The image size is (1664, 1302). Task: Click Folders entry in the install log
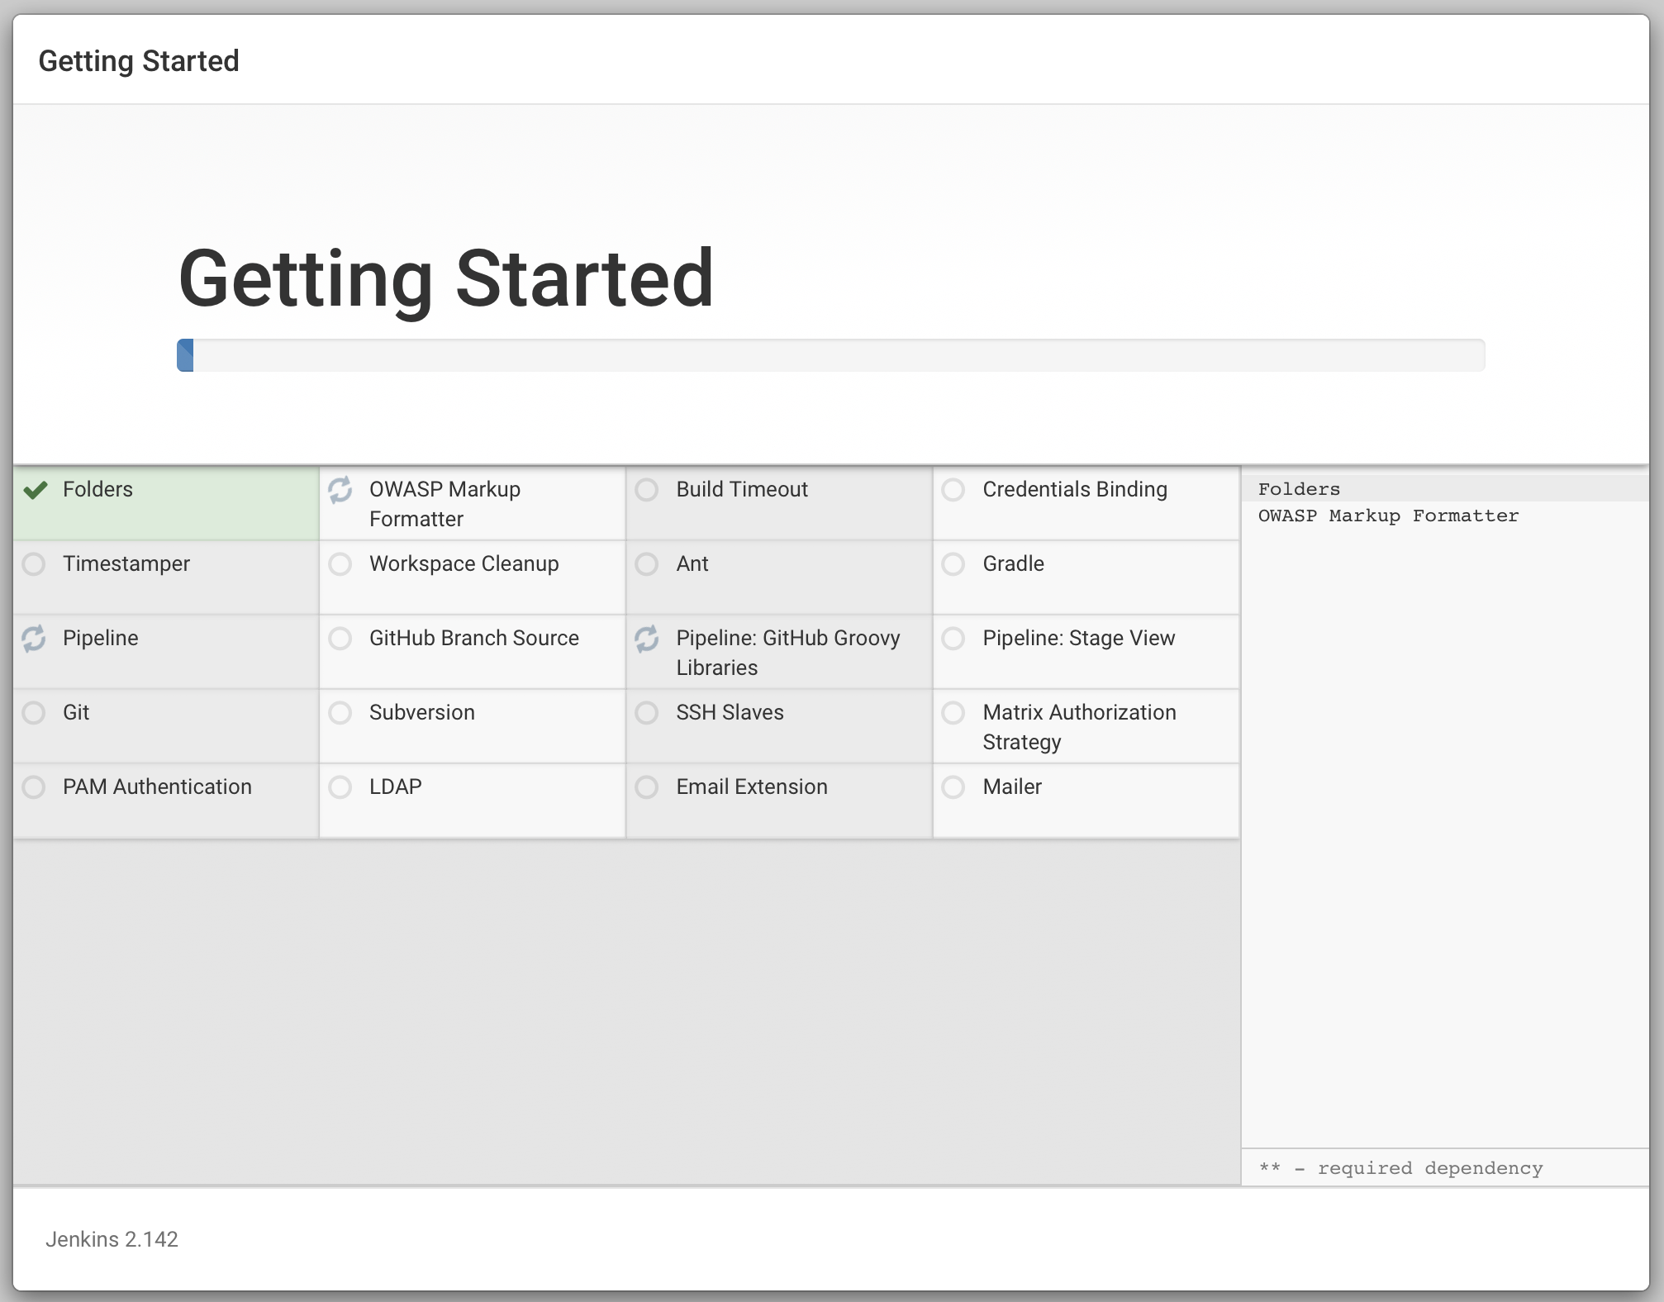pos(1299,489)
